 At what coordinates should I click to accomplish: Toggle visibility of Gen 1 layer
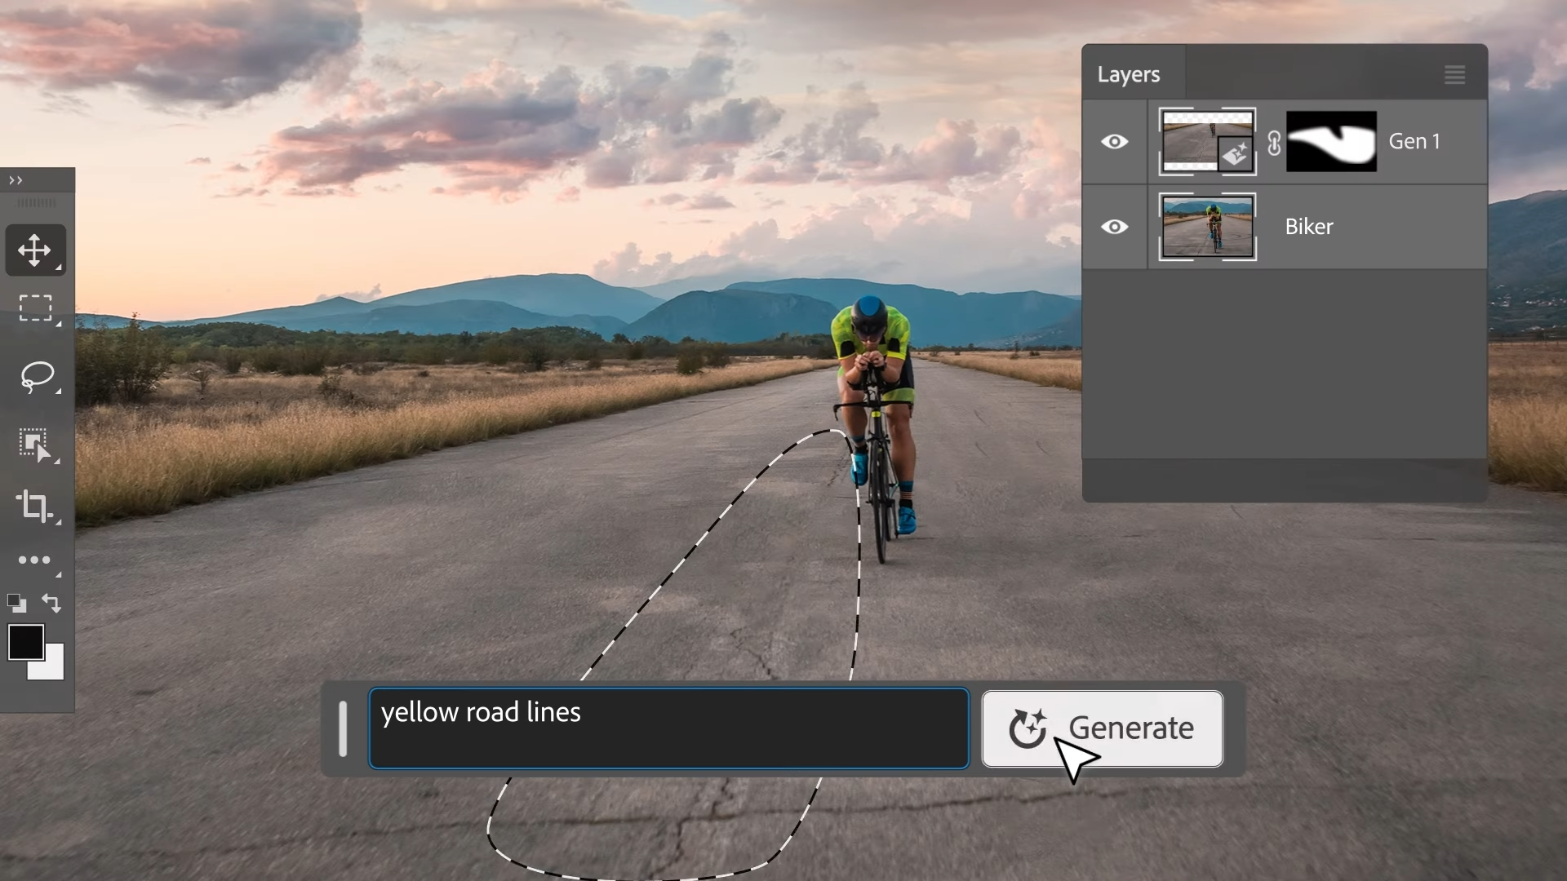click(1114, 141)
